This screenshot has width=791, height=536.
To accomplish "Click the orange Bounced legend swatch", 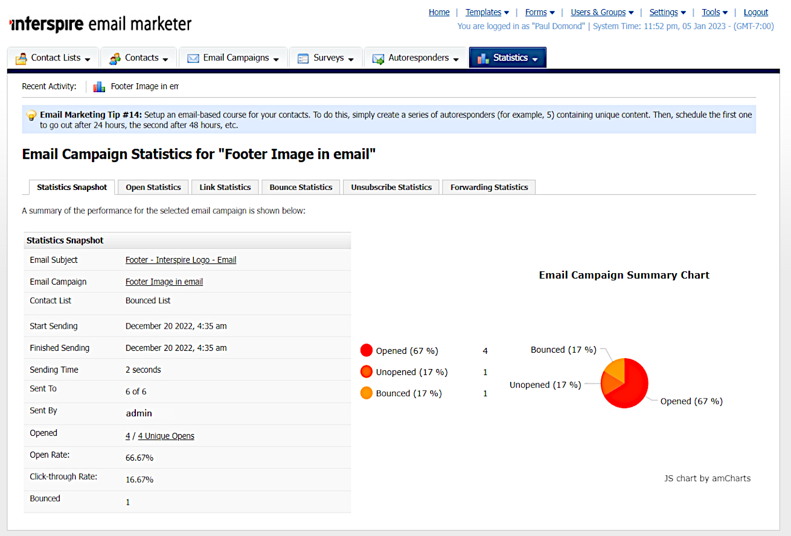I will tap(367, 393).
